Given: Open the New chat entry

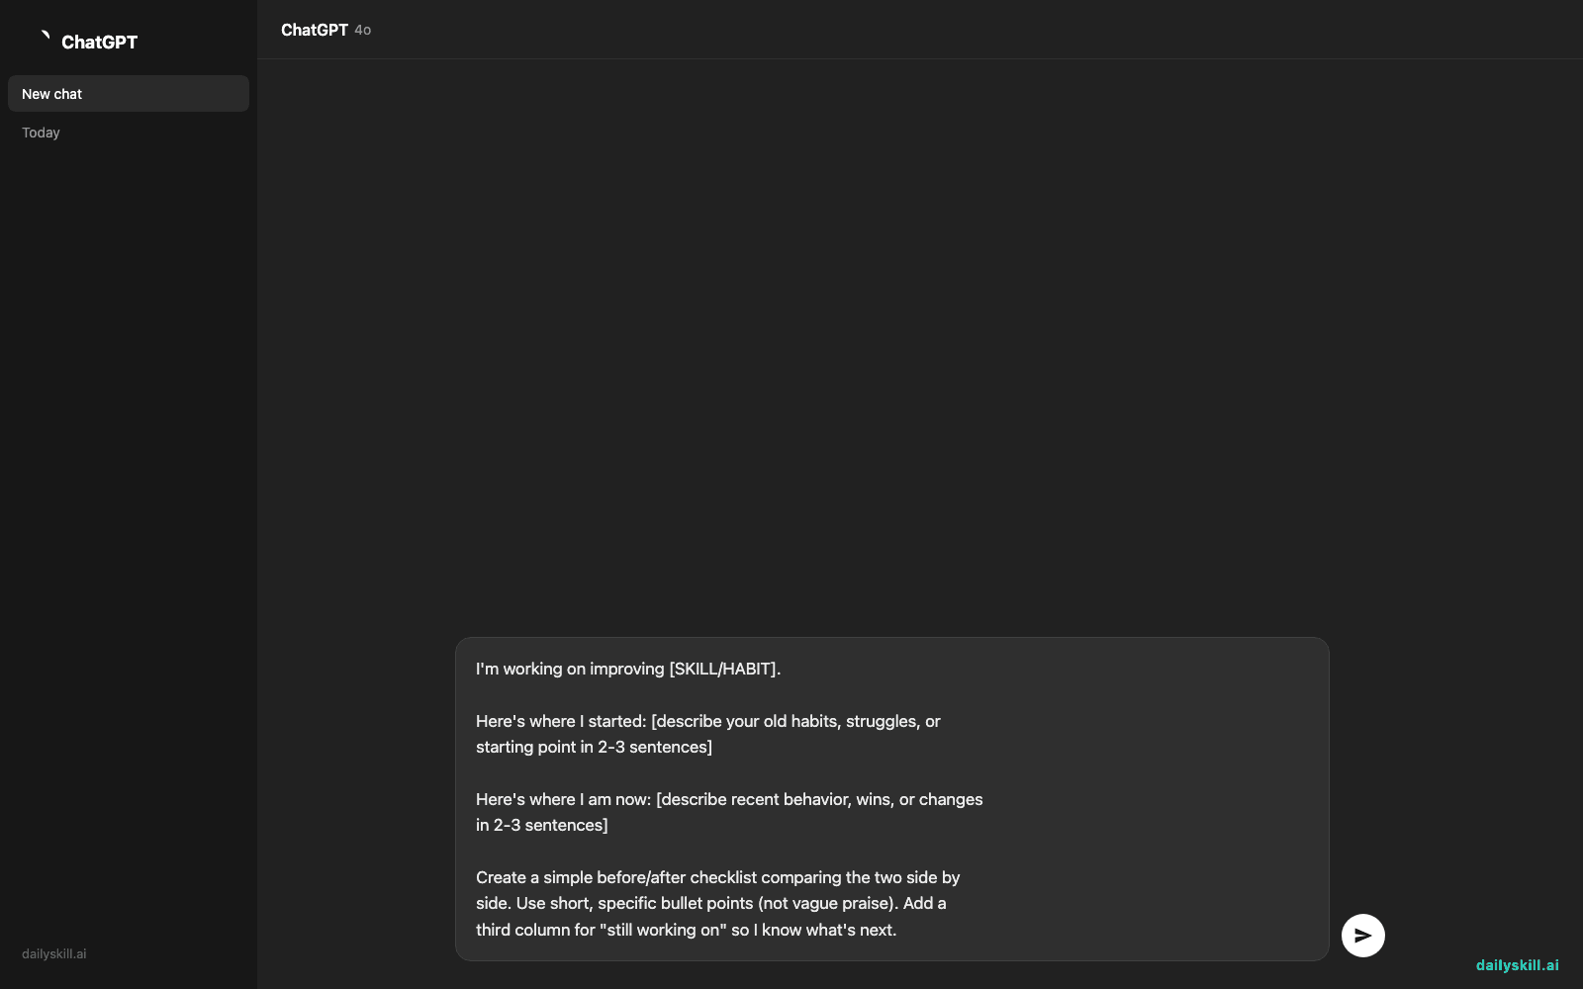Looking at the screenshot, I should [129, 94].
